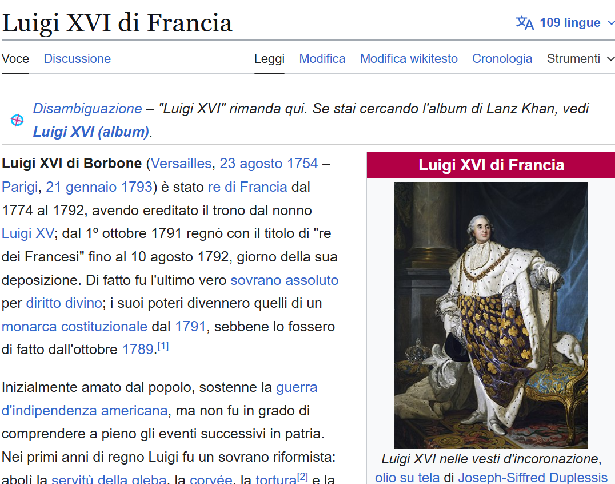Open the language translation icon
Screen dimensions: 615x484
pos(525,23)
